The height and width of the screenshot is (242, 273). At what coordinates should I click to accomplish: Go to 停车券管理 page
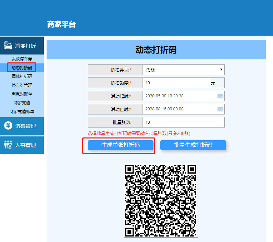(22, 85)
